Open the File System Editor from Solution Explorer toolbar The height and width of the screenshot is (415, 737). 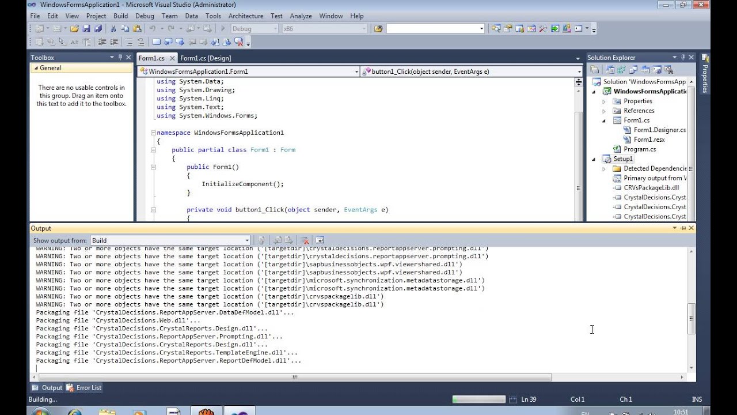point(610,70)
